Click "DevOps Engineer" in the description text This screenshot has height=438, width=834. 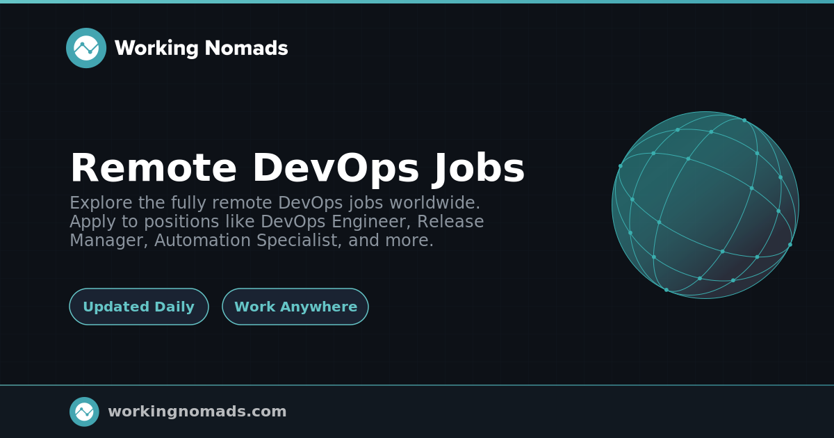click(x=328, y=222)
